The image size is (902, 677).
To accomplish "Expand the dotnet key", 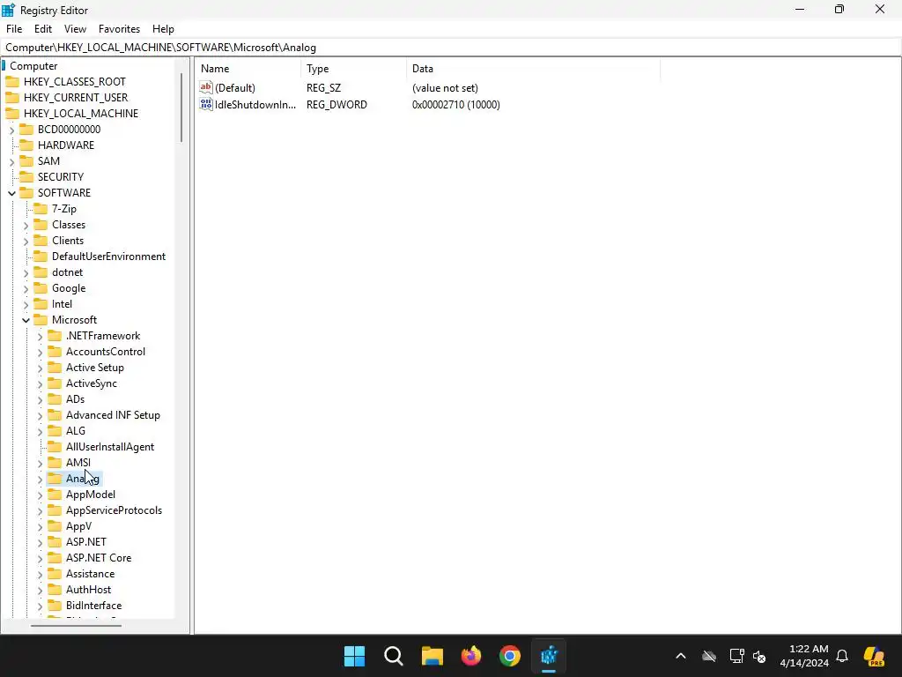I will click(x=26, y=273).
